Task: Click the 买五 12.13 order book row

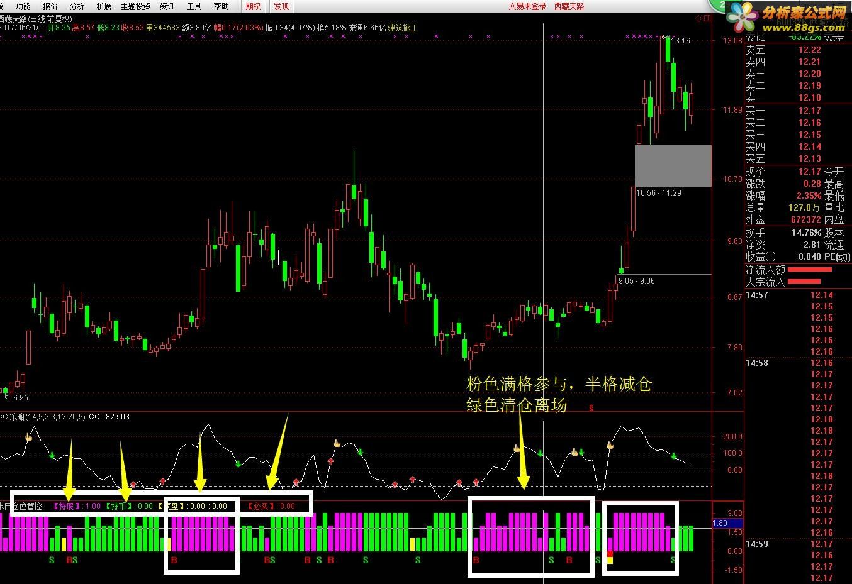Action: coord(783,158)
